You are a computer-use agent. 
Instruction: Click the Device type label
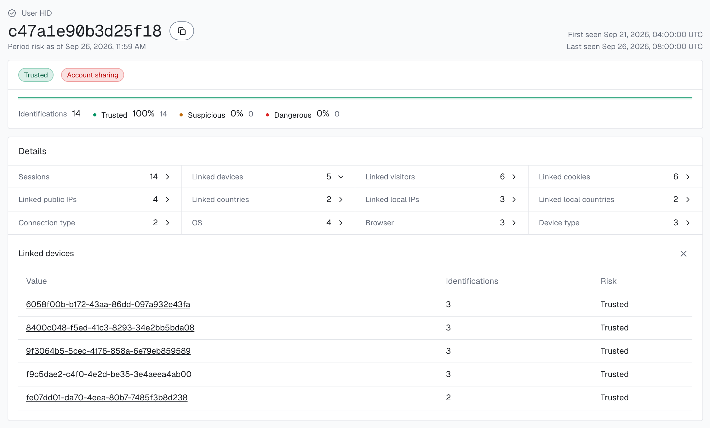(x=559, y=223)
